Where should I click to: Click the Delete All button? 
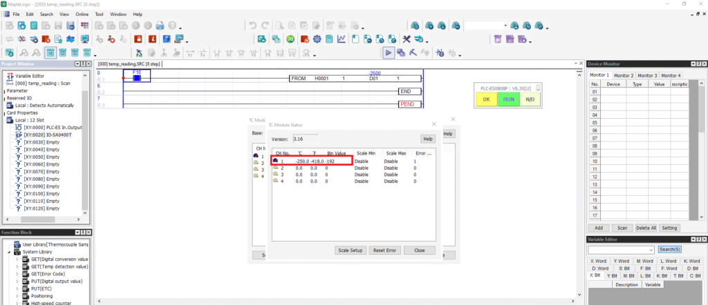click(x=646, y=228)
